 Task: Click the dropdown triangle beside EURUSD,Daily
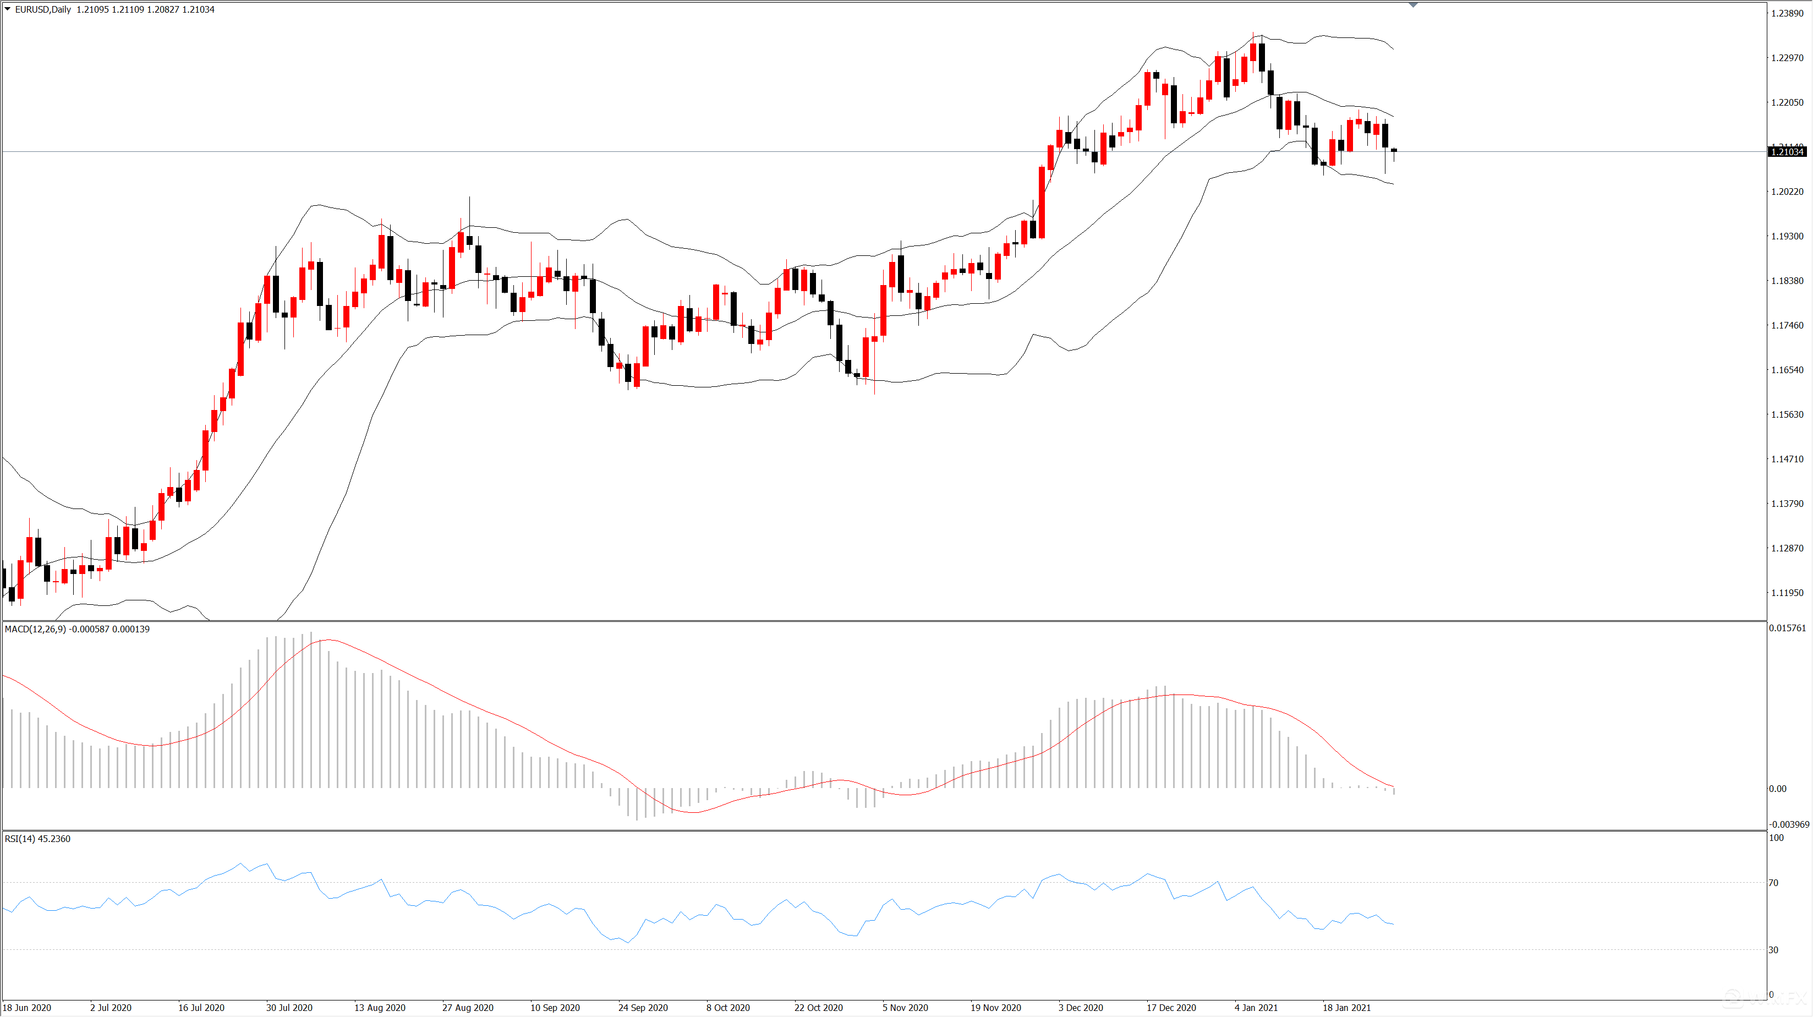click(8, 9)
